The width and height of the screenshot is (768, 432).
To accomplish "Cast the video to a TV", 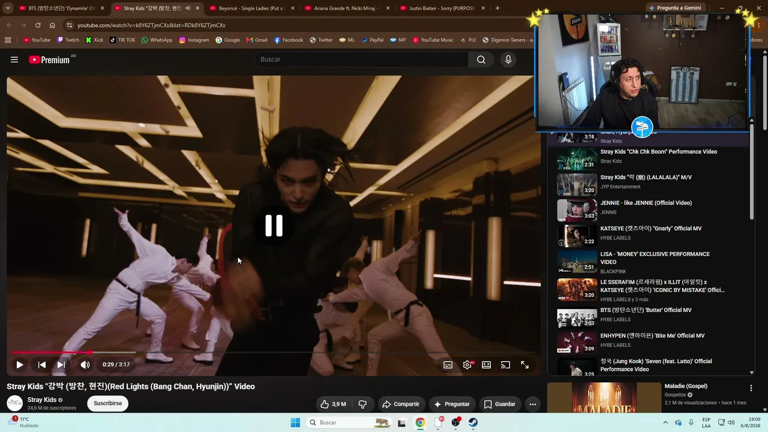I will point(505,364).
